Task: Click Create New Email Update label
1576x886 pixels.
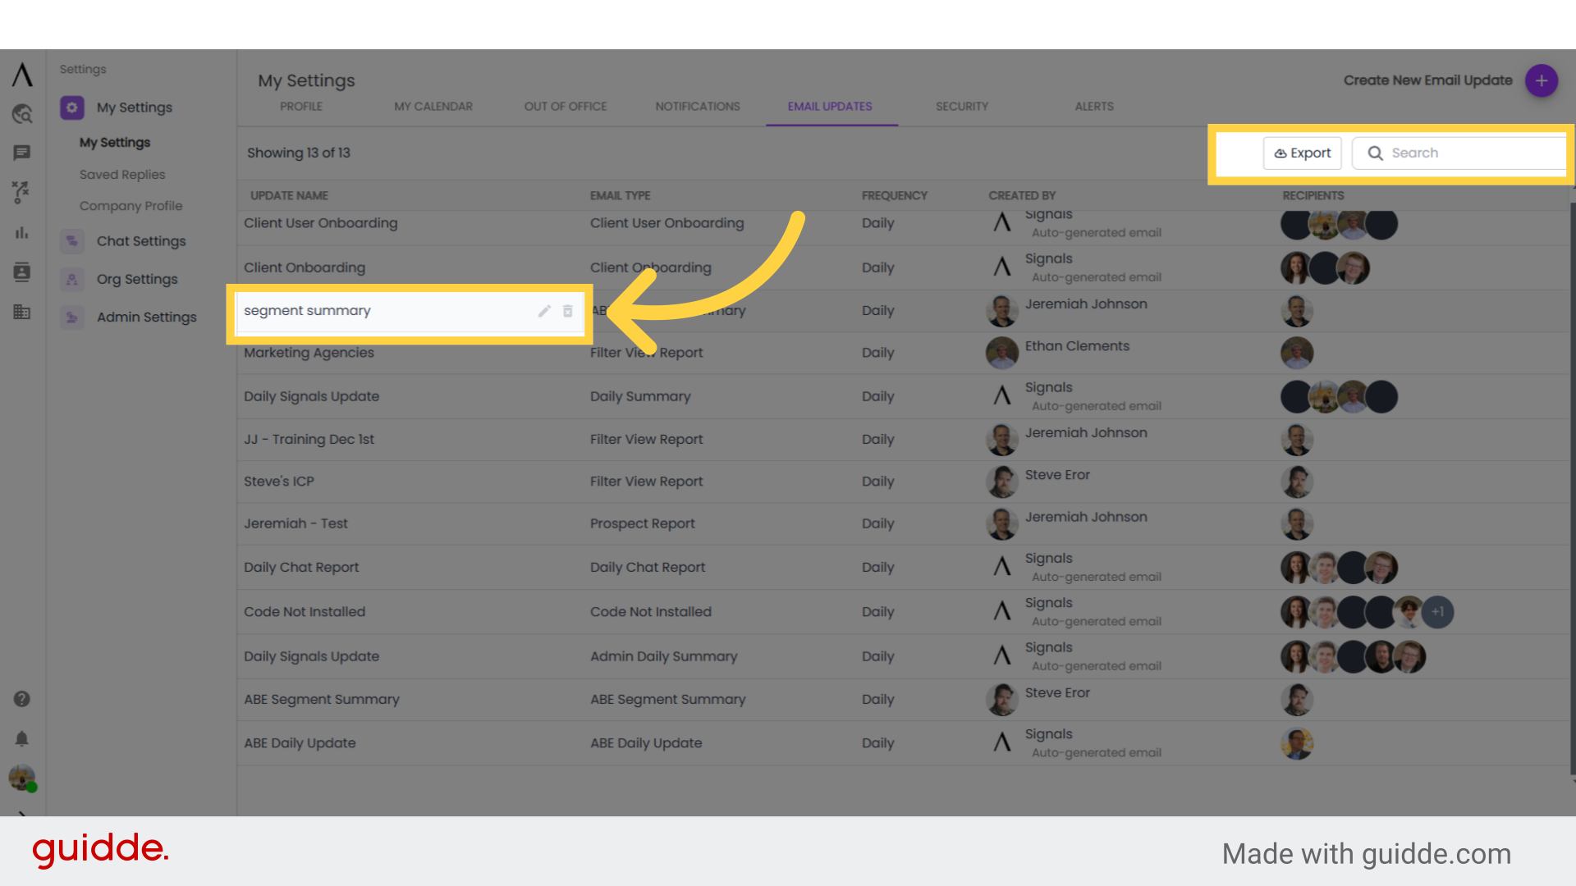Action: tap(1427, 80)
